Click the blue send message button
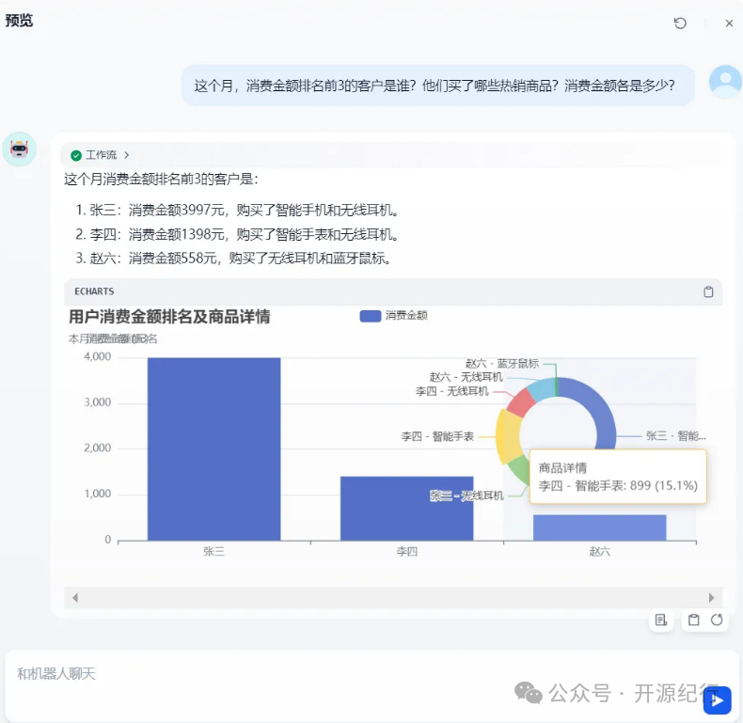Viewport: 743px width, 723px height. pos(718,700)
